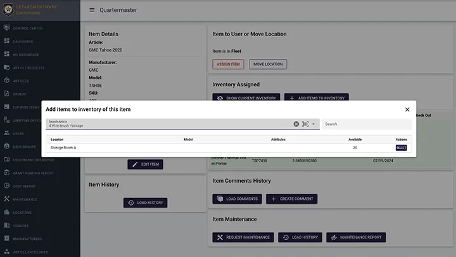This screenshot has width=456, height=257.
Task: Click the barcode scan icon in search
Action: (305, 124)
